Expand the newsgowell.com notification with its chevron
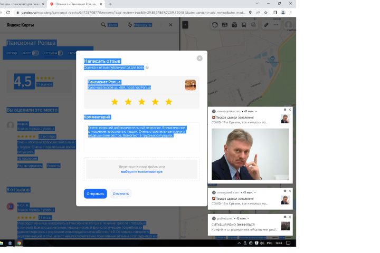The width and height of the screenshot is (380, 253). [x=255, y=192]
